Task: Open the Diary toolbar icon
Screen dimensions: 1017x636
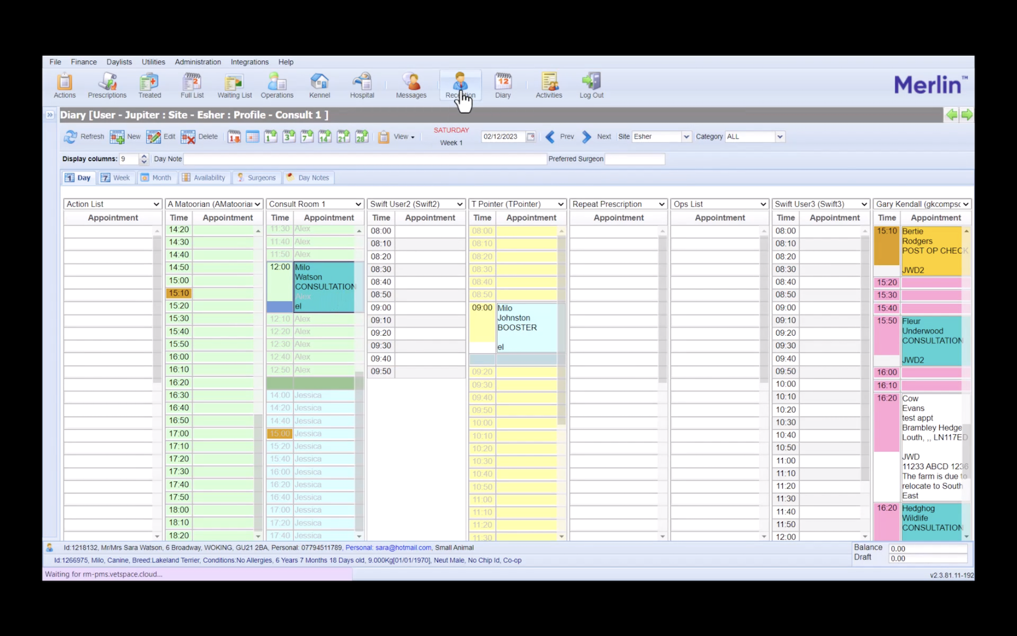Action: 503,86
